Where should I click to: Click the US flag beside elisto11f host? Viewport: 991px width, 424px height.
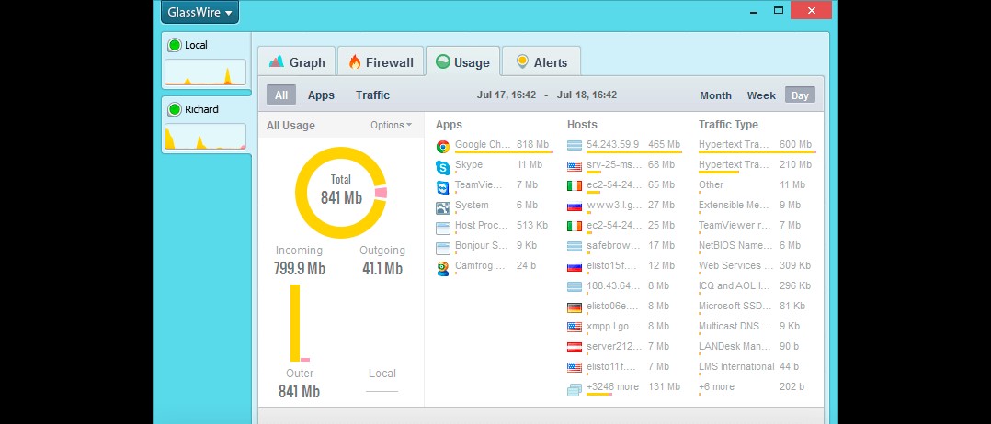click(x=574, y=367)
